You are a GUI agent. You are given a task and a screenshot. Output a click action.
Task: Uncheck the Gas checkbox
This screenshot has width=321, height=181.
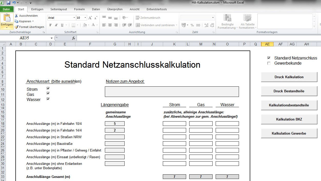click(x=48, y=93)
